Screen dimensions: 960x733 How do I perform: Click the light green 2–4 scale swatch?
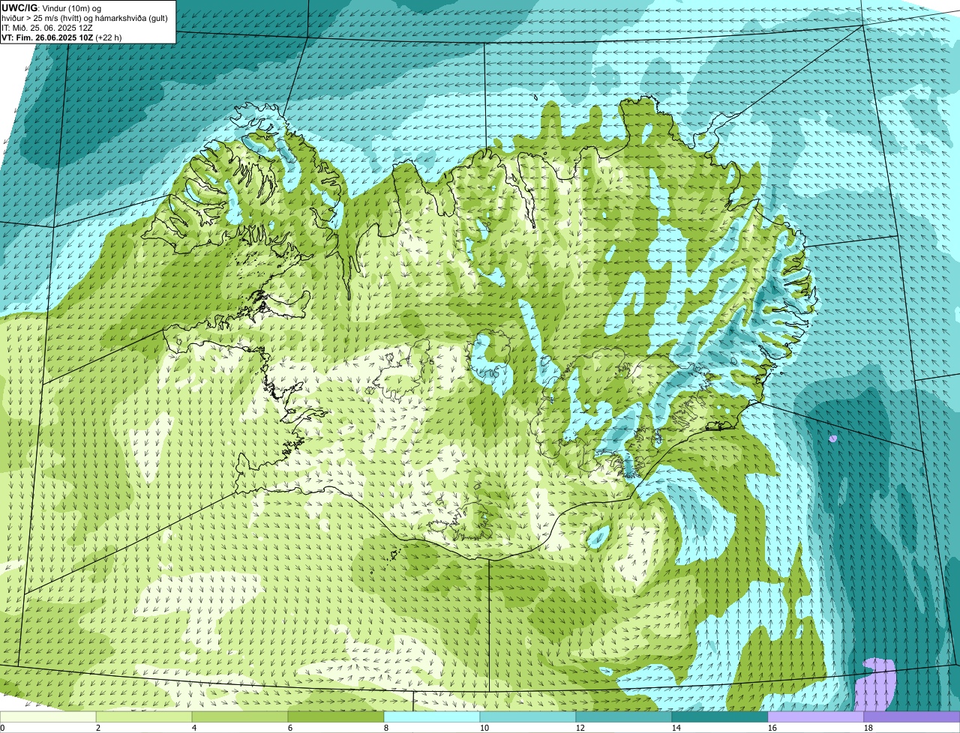[x=144, y=717]
